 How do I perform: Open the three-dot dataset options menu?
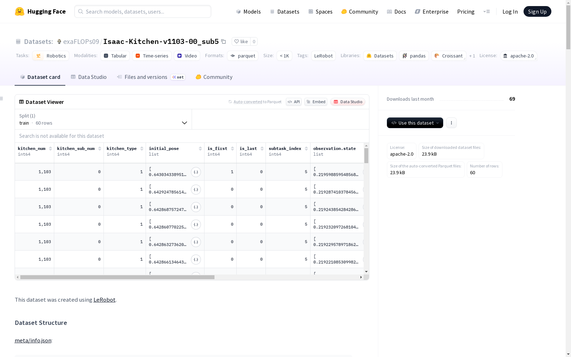[451, 123]
